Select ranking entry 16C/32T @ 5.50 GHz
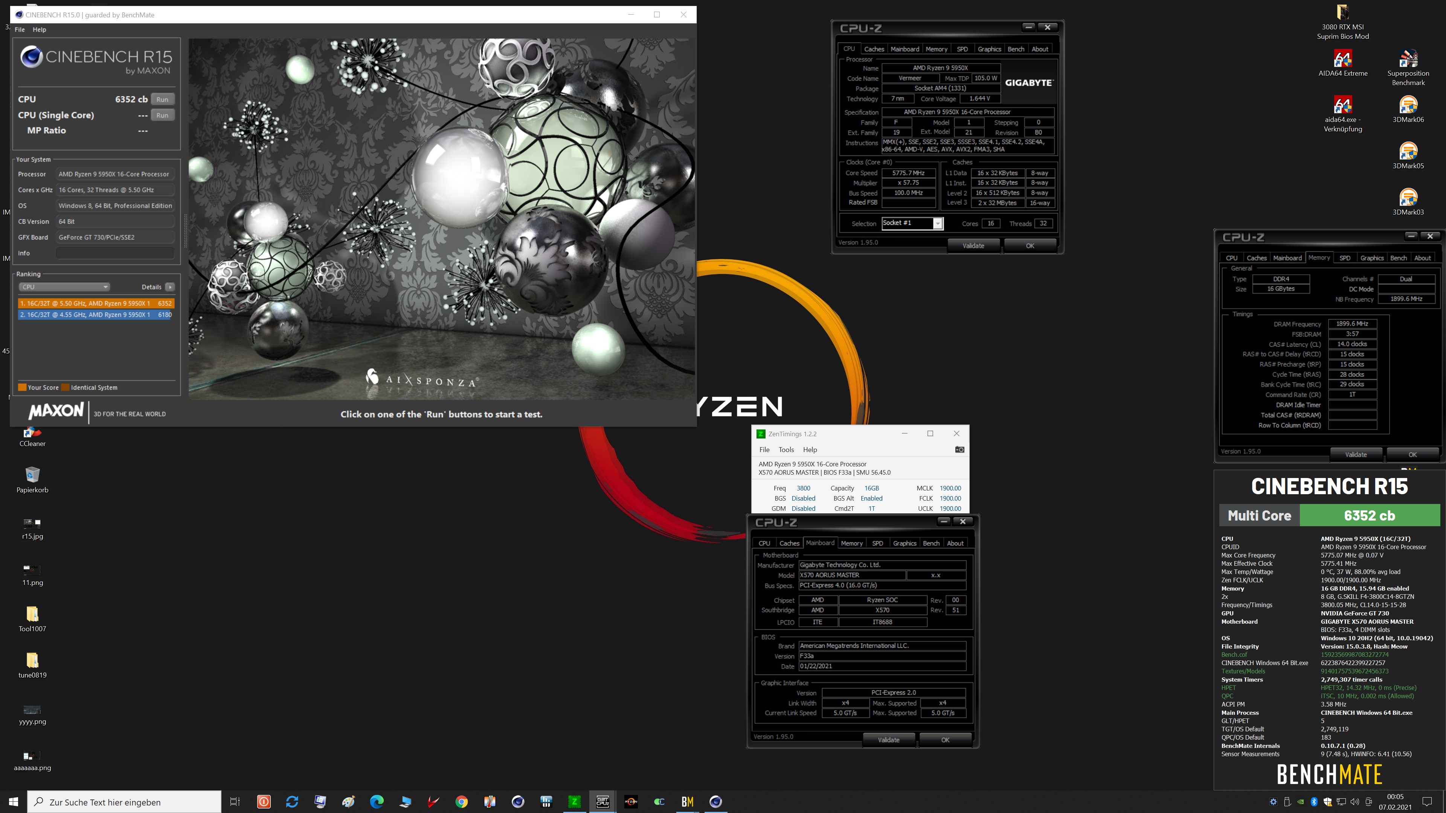1446x813 pixels. (96, 303)
